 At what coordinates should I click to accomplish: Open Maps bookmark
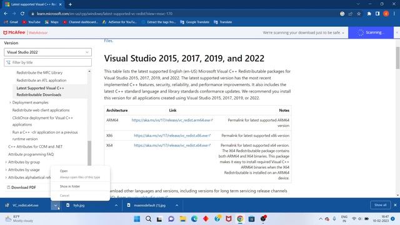click(x=52, y=22)
